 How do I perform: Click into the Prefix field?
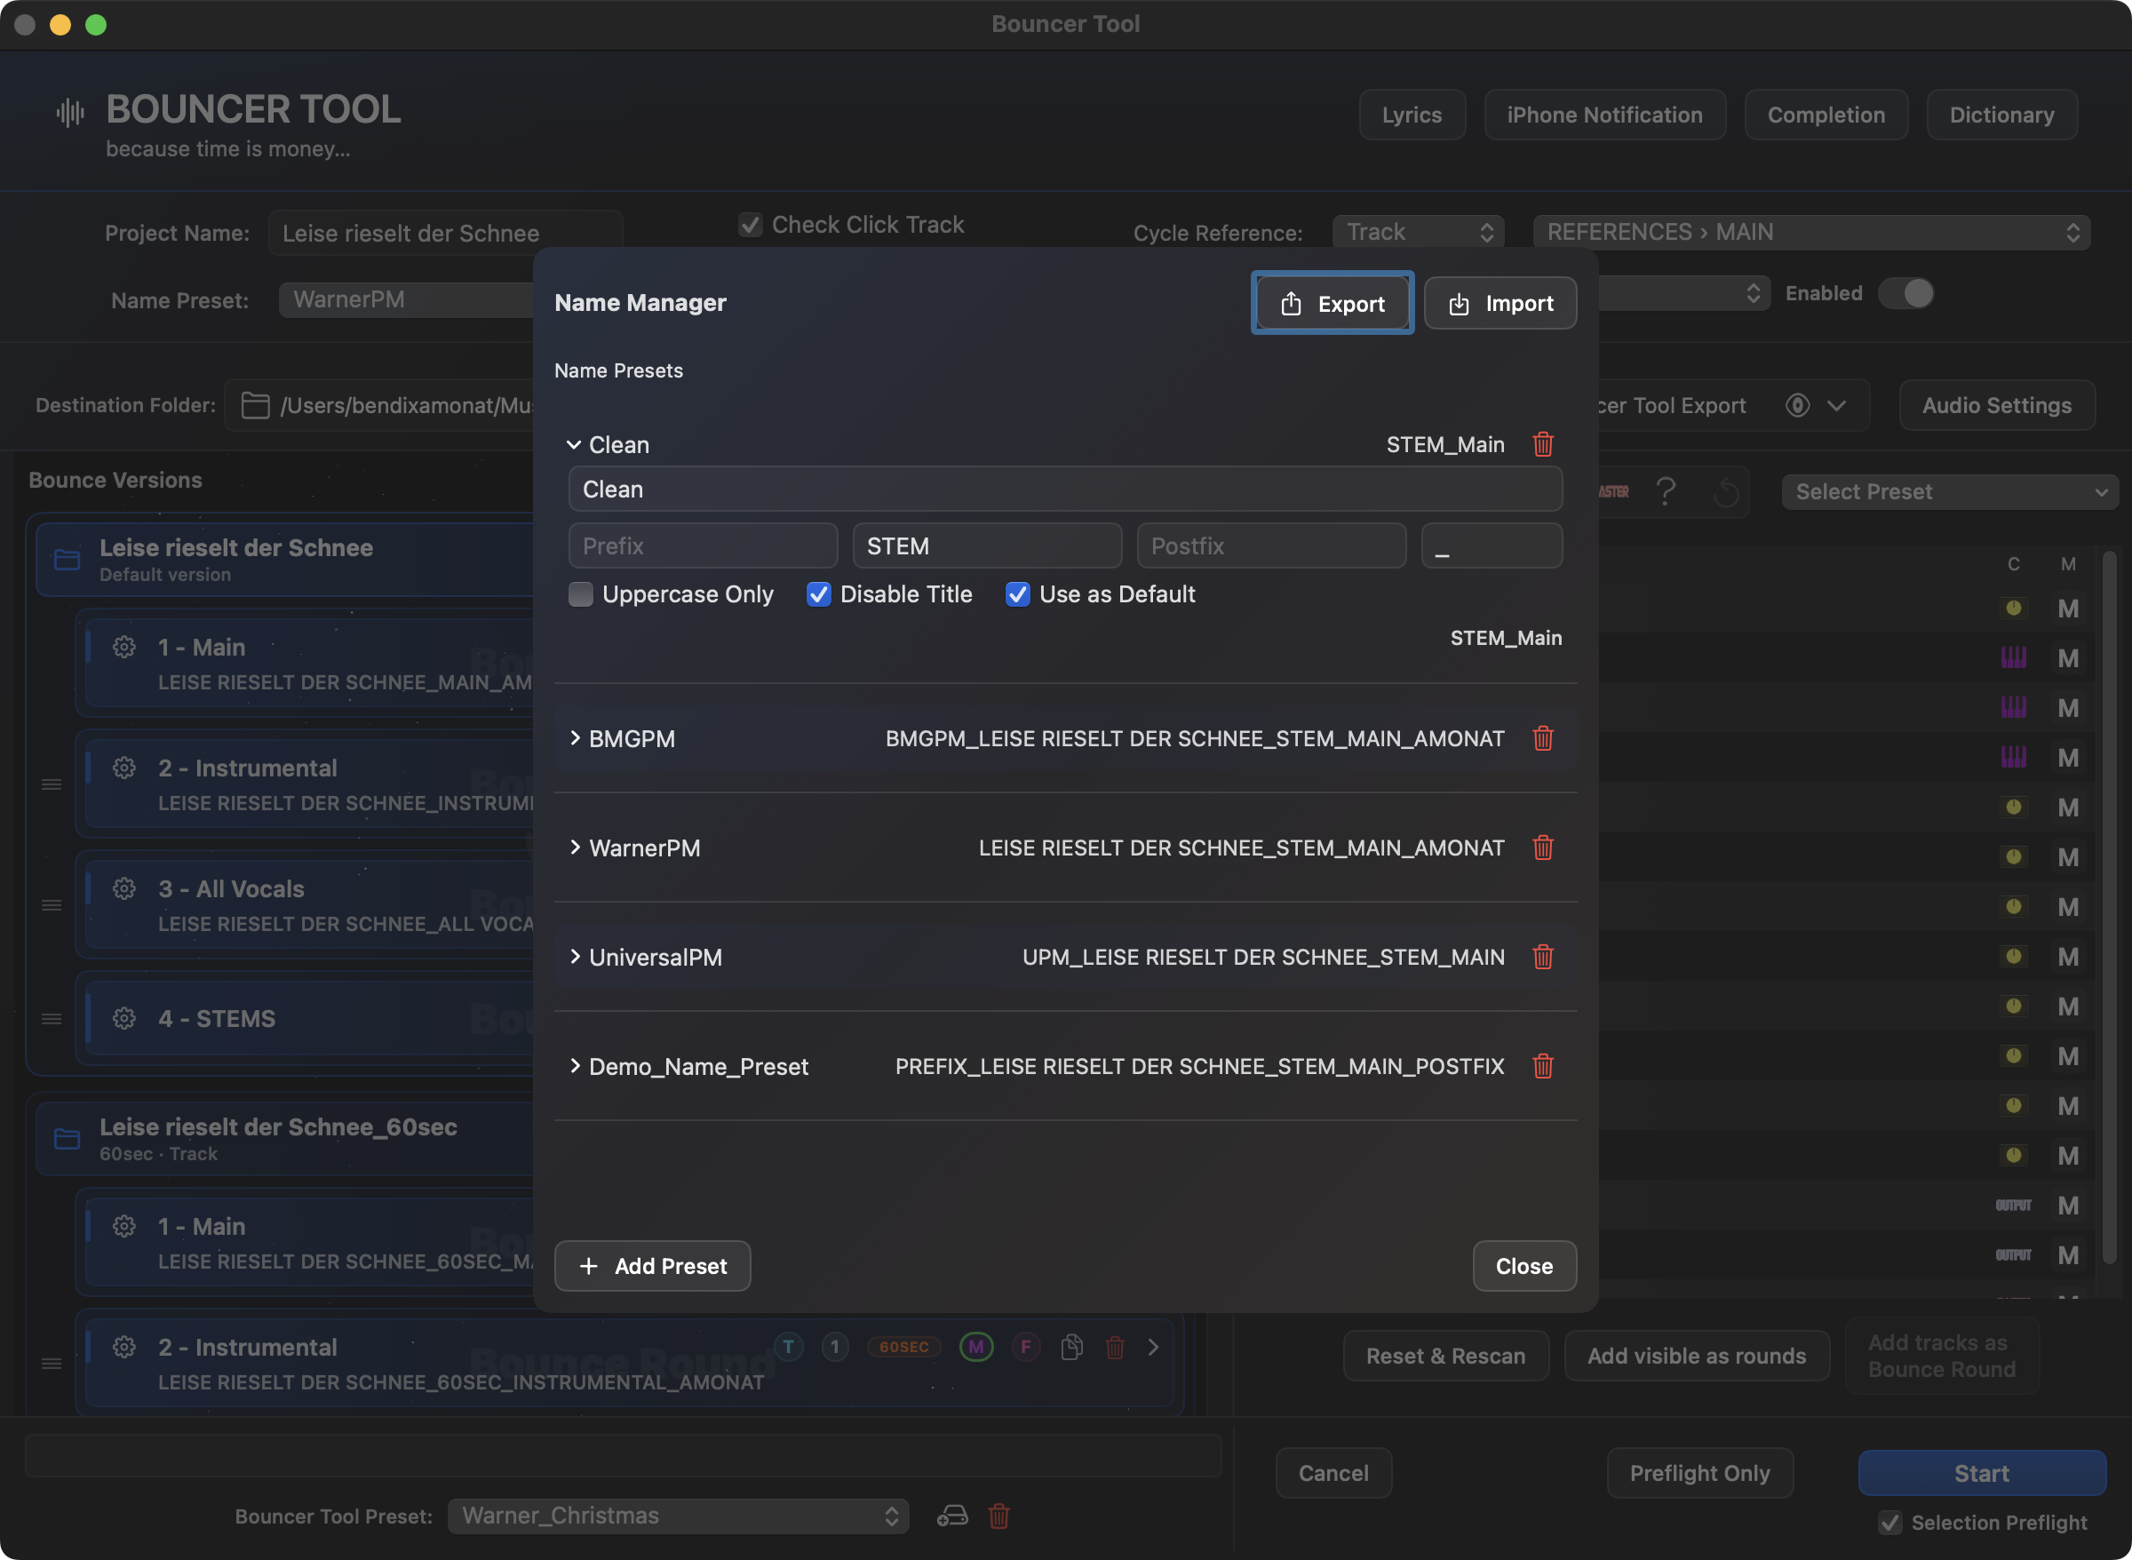pyautogui.click(x=703, y=545)
